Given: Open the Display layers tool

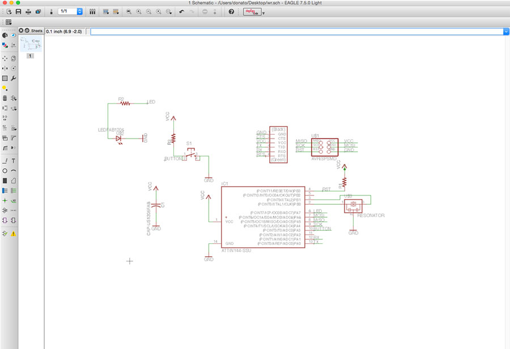Looking at the screenshot, I should (5, 45).
